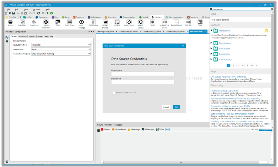Expand the transactions_1 search result
This screenshot has width=278, height=167.
click(x=211, y=59)
